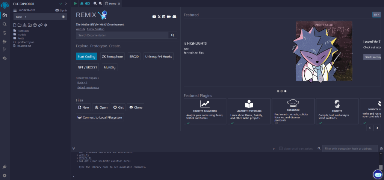Create new file icon in explorer
The width and height of the screenshot is (384, 180).
(x=15, y=25)
